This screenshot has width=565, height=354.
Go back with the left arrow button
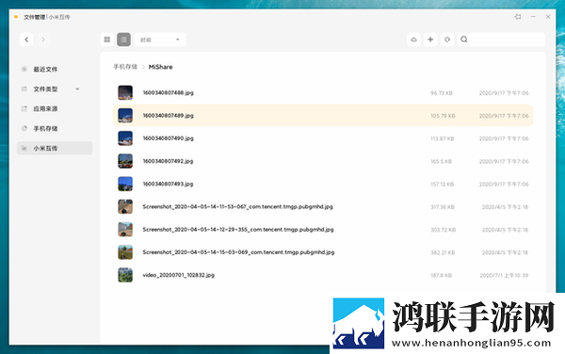click(x=26, y=40)
